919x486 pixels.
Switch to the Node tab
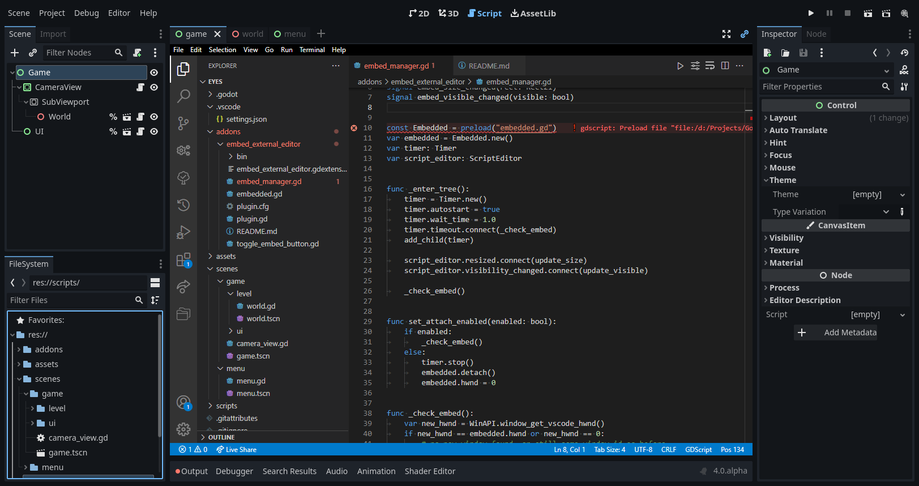coord(816,34)
